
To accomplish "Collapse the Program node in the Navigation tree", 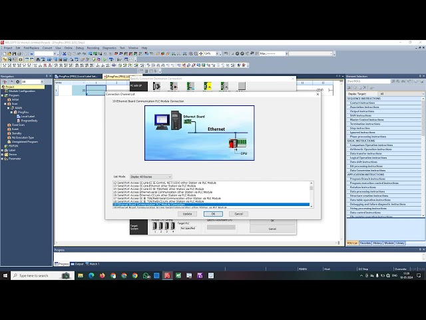I will coord(3,95).
